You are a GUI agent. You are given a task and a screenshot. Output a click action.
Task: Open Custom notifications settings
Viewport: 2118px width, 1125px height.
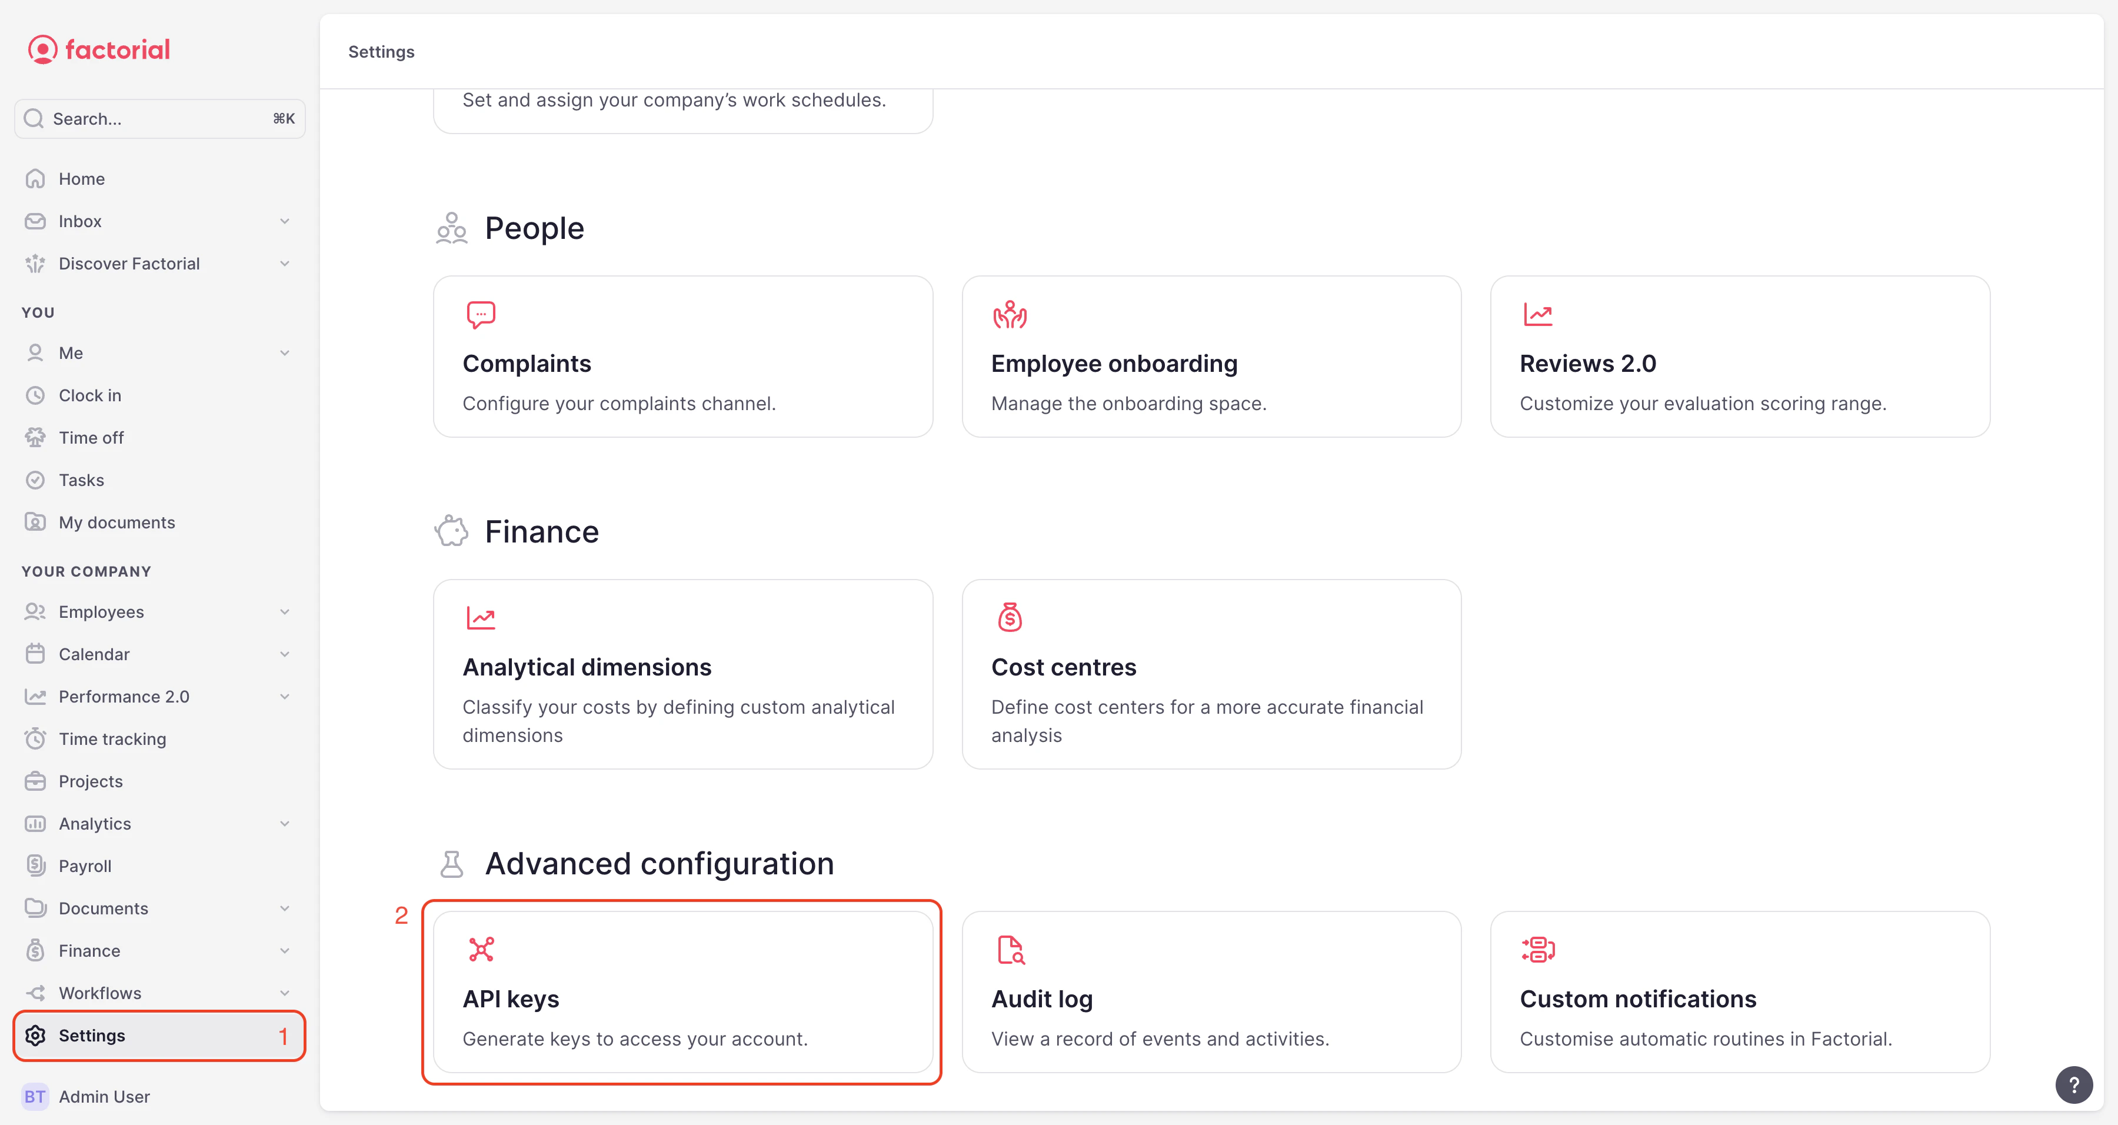(1739, 993)
